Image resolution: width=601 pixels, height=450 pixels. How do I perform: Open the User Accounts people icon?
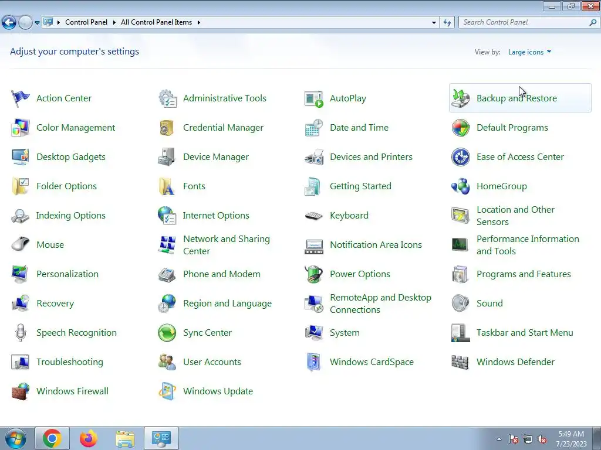[x=167, y=362]
